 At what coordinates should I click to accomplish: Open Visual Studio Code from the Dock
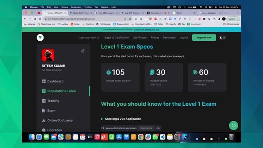point(162,137)
